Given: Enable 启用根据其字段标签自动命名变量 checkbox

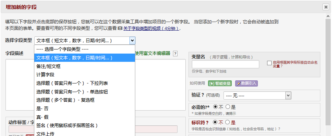Looking at the screenshot, I should pyautogui.click(x=269, y=63).
